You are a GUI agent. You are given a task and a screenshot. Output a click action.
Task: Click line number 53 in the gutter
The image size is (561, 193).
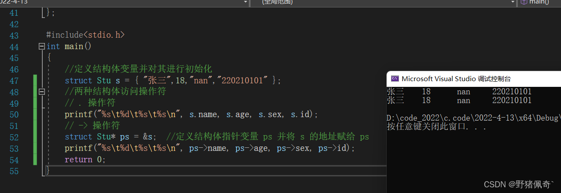point(14,149)
